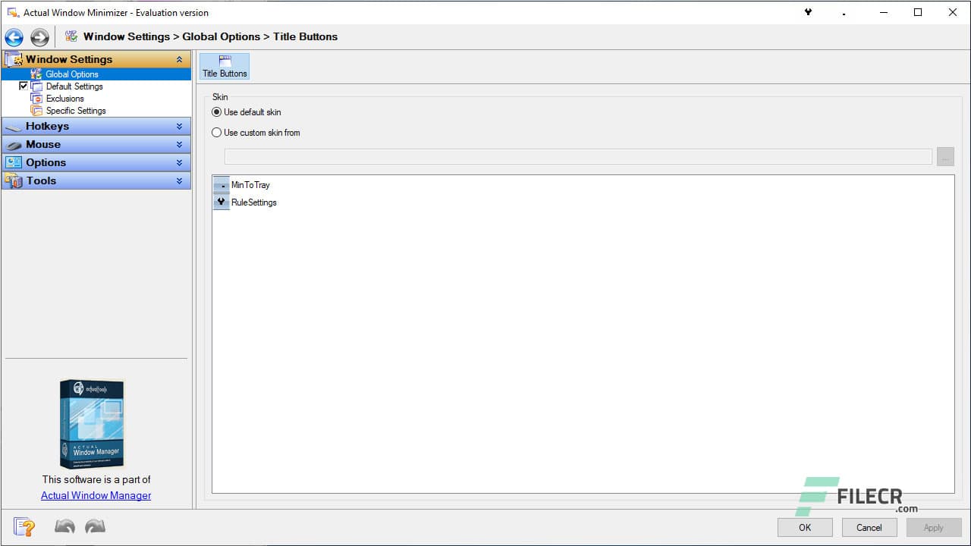Open the help documentation icon

tap(24, 526)
